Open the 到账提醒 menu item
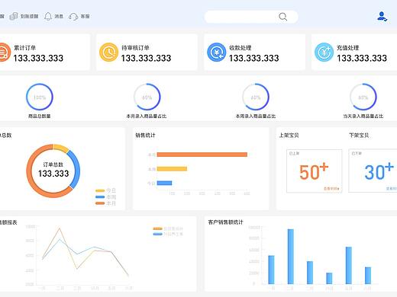Image resolution: width=397 pixels, height=297 pixels. (x=29, y=16)
